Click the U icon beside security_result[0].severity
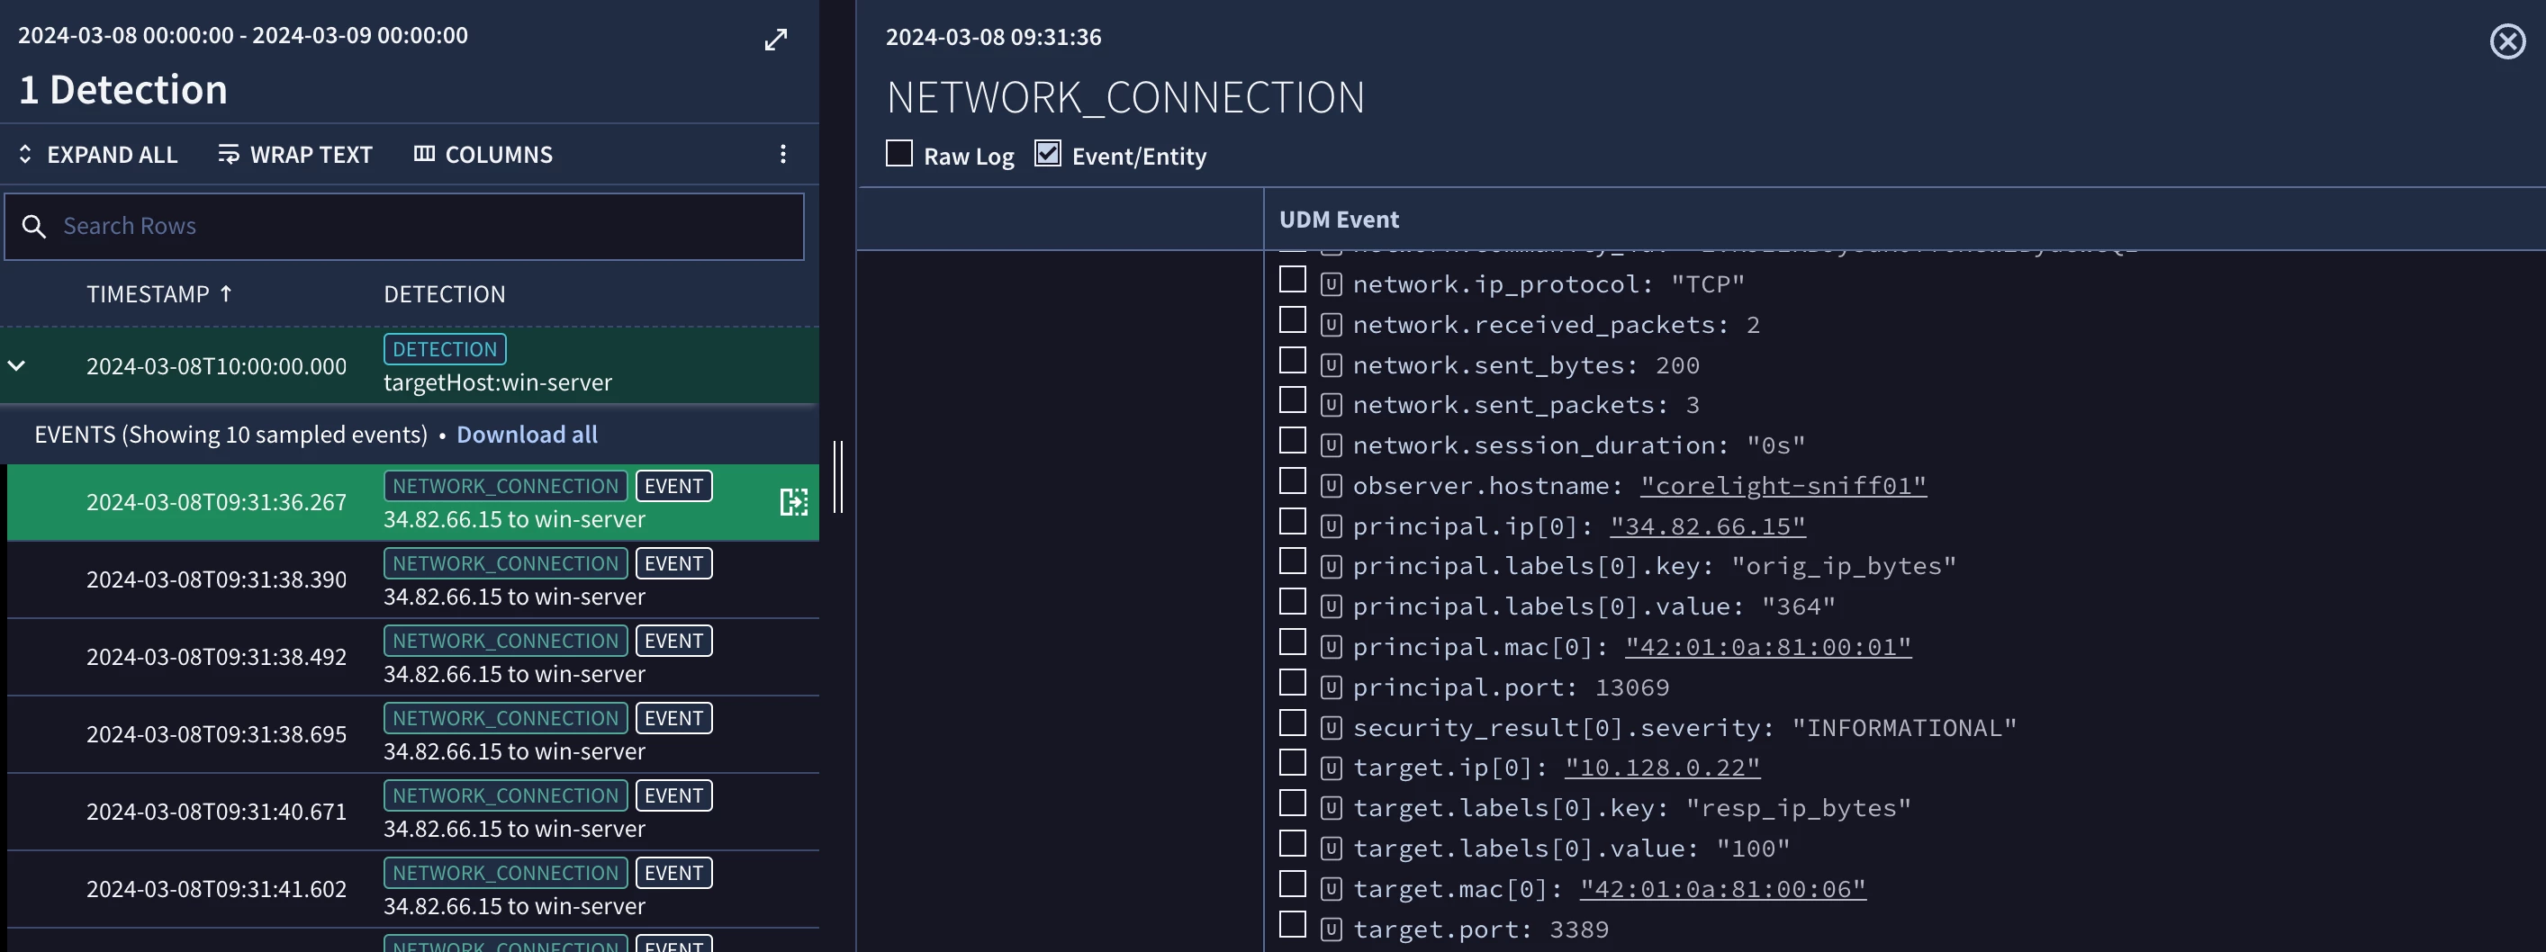Image resolution: width=2546 pixels, height=952 pixels. (x=1332, y=728)
